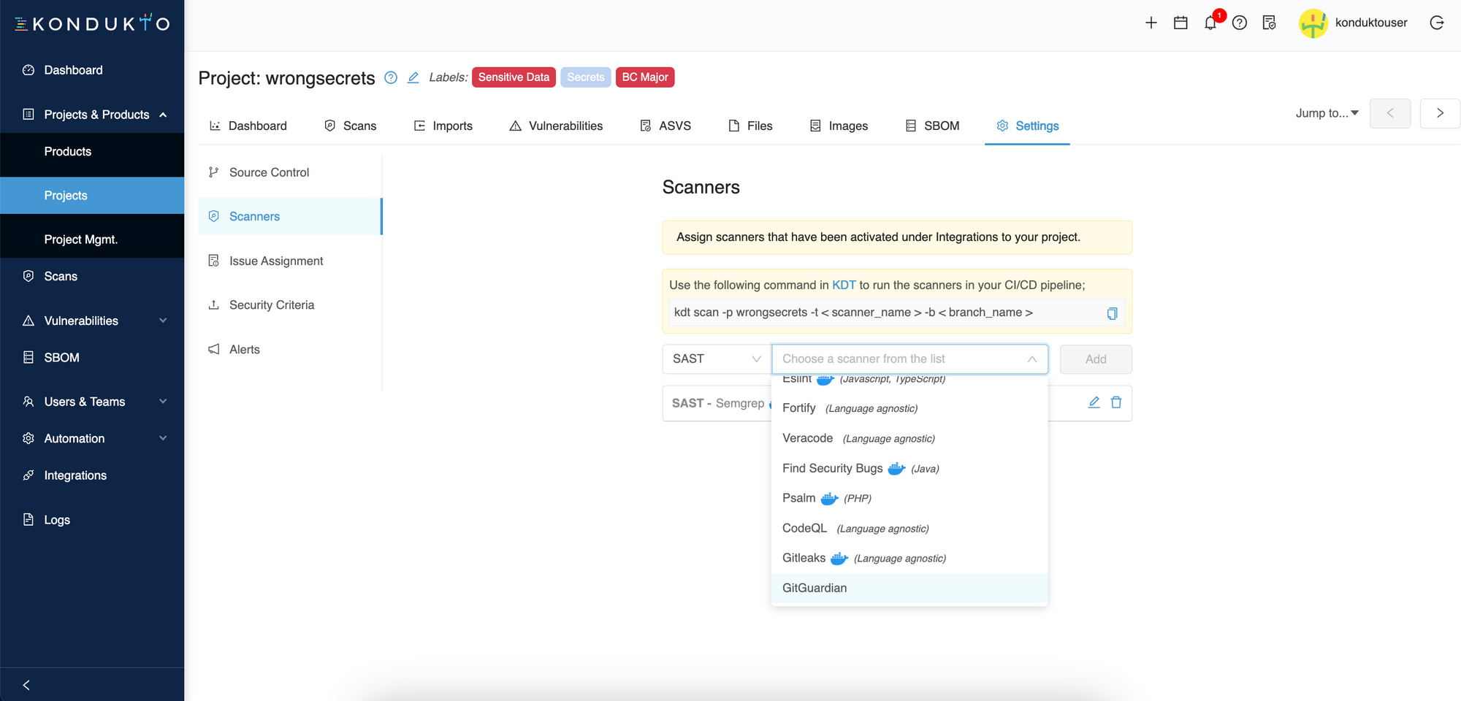Collapse the sidebar with bottom arrow
Image resolution: width=1461 pixels, height=701 pixels.
(x=26, y=685)
